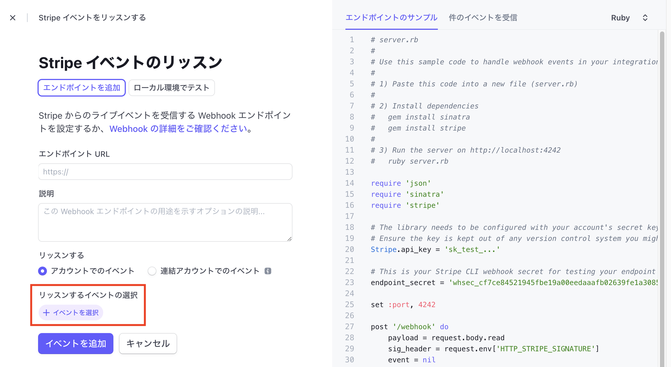Screen dimensions: 671x367
Task: Open the Ruby language dropdown
Action: point(620,18)
